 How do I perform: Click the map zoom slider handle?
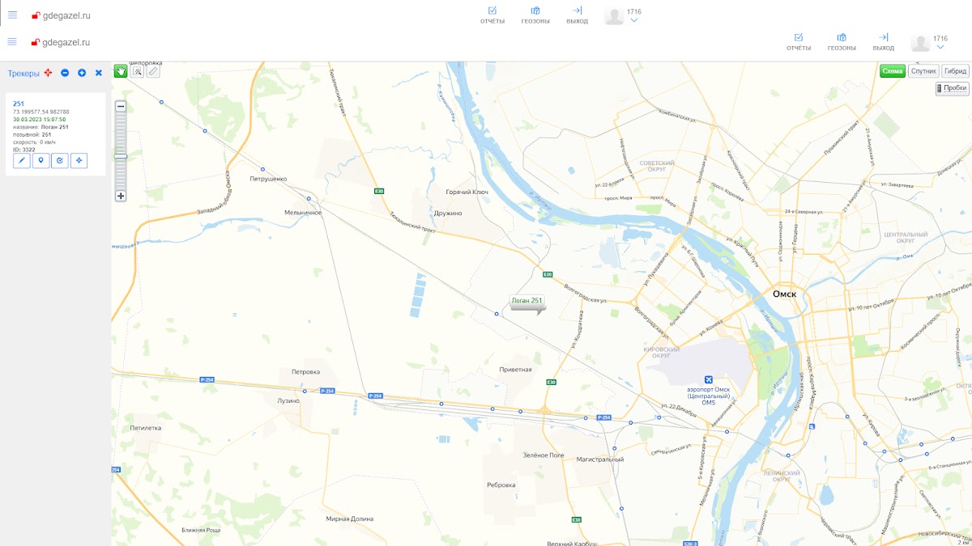click(121, 156)
